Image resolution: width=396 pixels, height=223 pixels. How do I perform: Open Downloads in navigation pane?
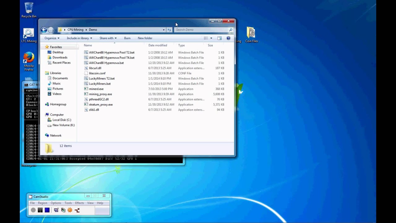point(60,57)
